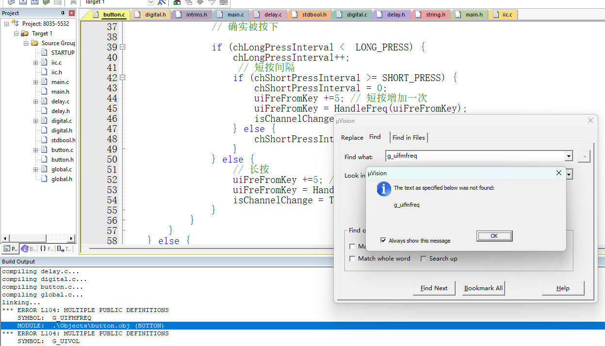Click the project panel right scroll arrow
The width and height of the screenshot is (605, 346).
pyautogui.click(x=71, y=238)
